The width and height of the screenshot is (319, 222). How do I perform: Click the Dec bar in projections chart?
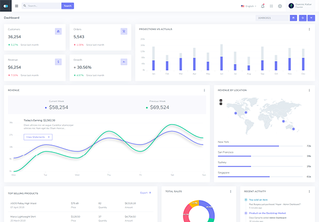click(x=303, y=60)
